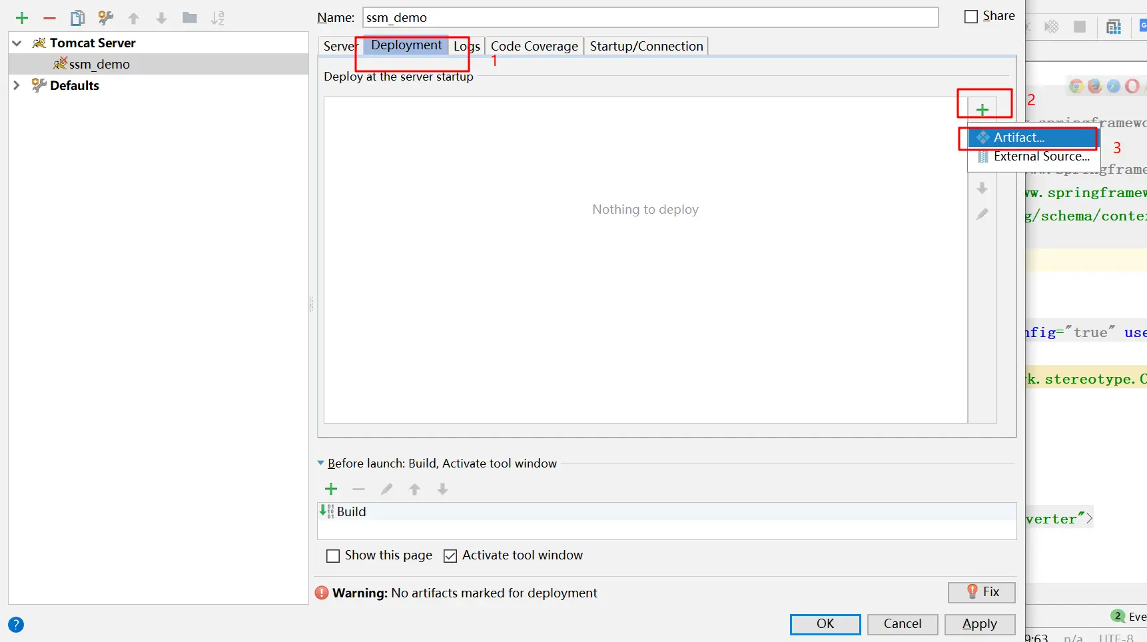This screenshot has width=1147, height=642.
Task: Choose Artifact... from the popup menu
Action: [1032, 137]
